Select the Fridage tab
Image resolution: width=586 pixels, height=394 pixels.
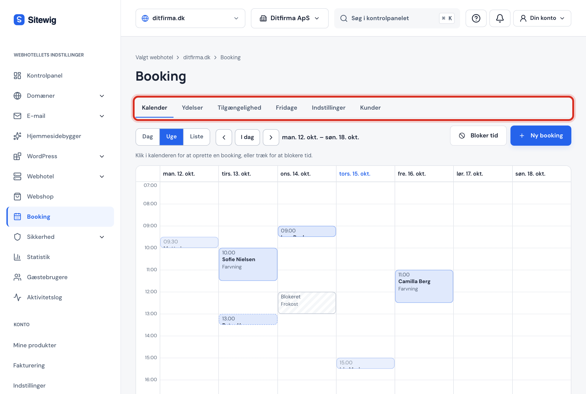(286, 108)
